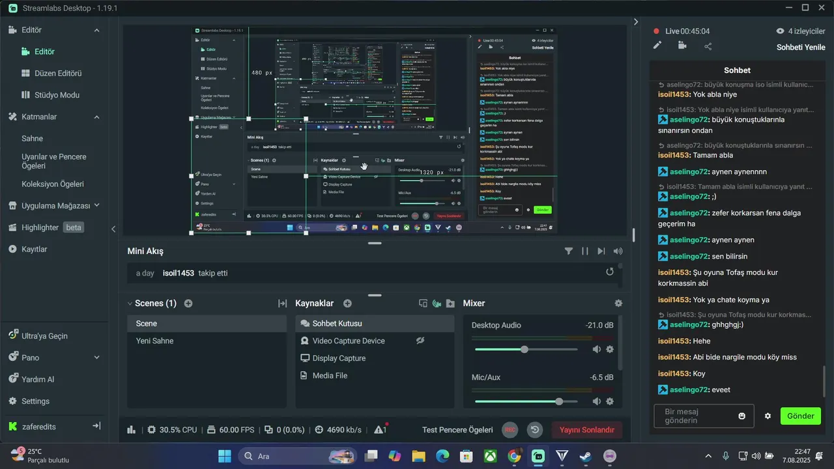This screenshot has width=834, height=469.
Task: Toggle the green source selective recording icon
Action: point(437,304)
